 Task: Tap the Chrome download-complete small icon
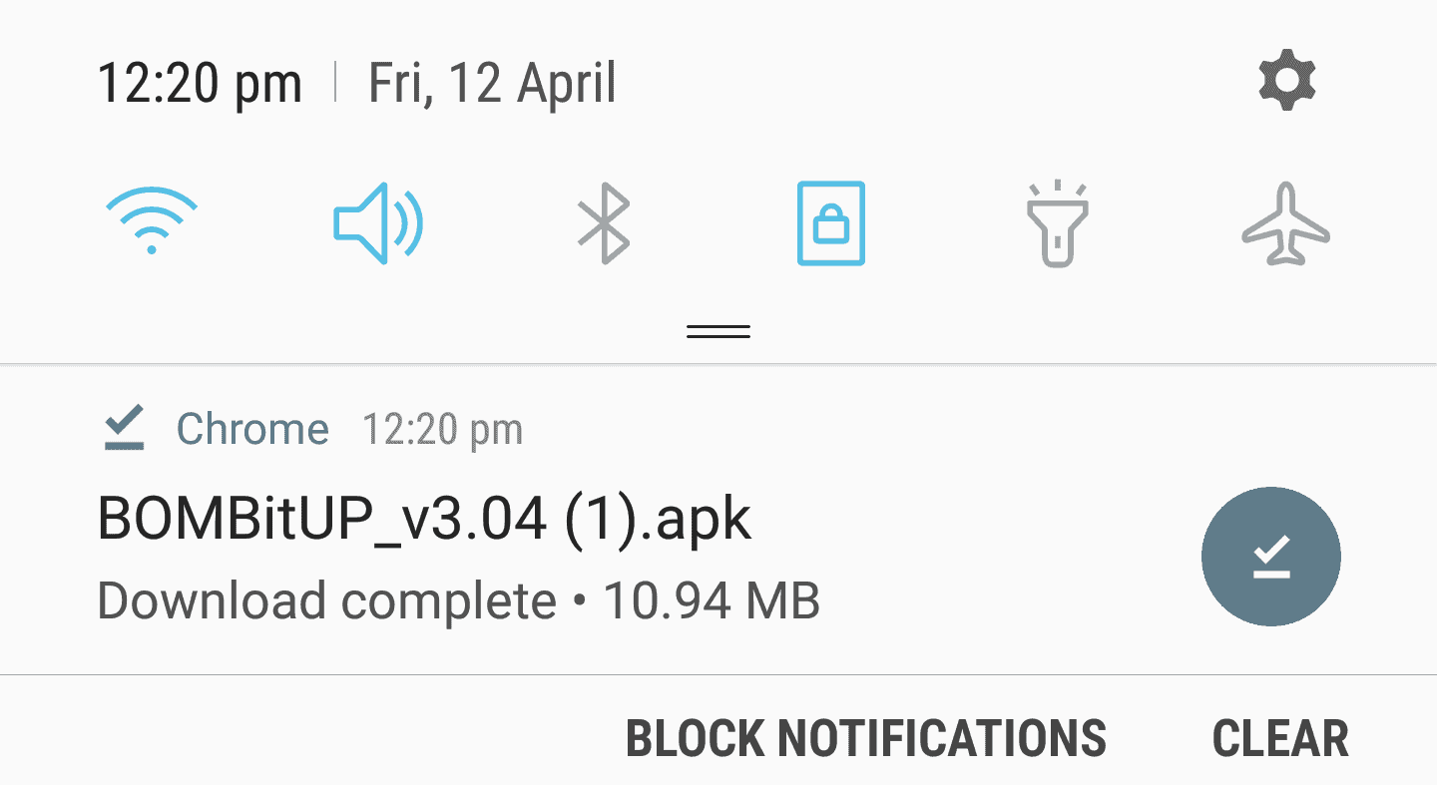(126, 429)
